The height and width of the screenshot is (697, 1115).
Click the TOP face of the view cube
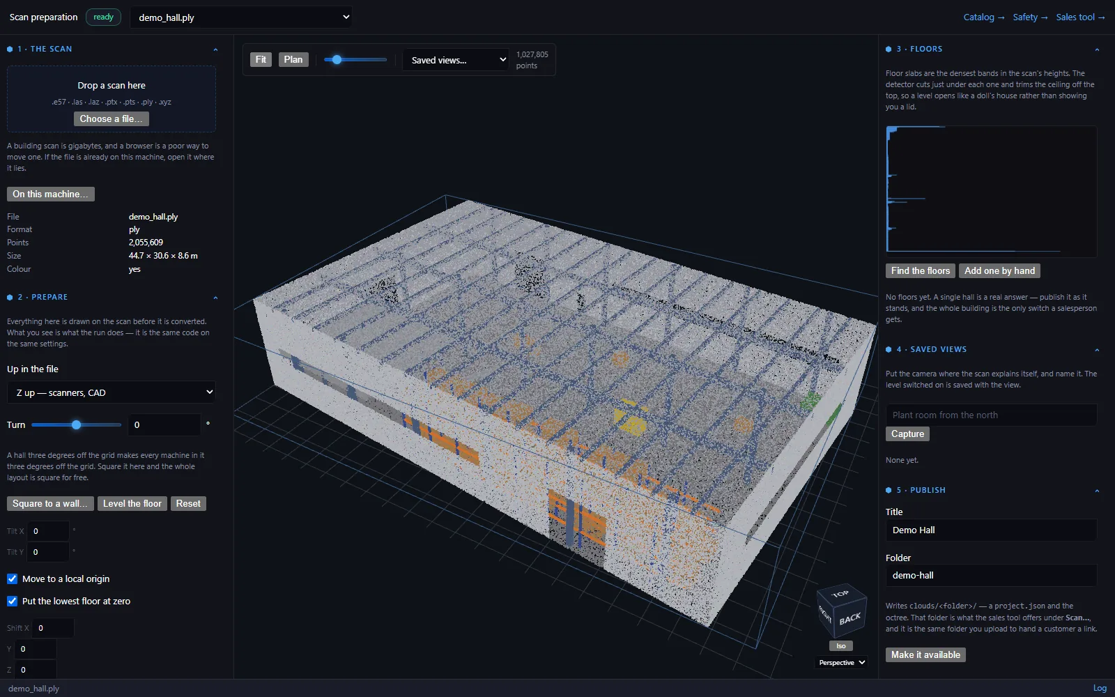[841, 593]
